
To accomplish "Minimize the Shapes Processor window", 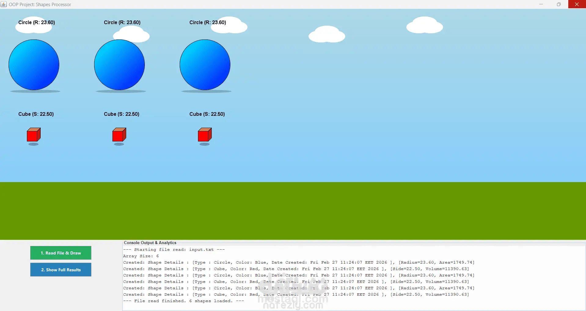I will pos(541,4).
